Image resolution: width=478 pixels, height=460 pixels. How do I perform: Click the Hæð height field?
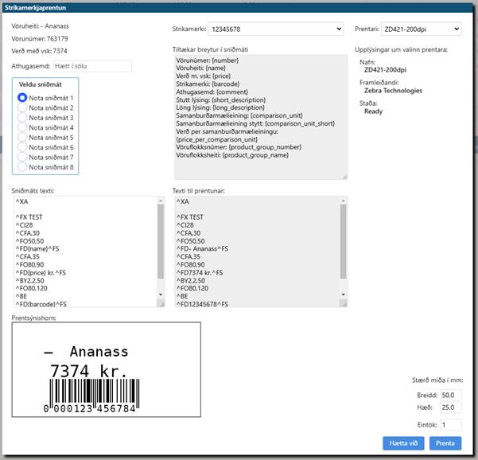(450, 408)
